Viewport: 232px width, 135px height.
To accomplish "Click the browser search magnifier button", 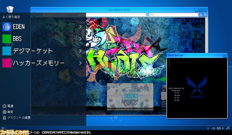I will (x=203, y=14).
